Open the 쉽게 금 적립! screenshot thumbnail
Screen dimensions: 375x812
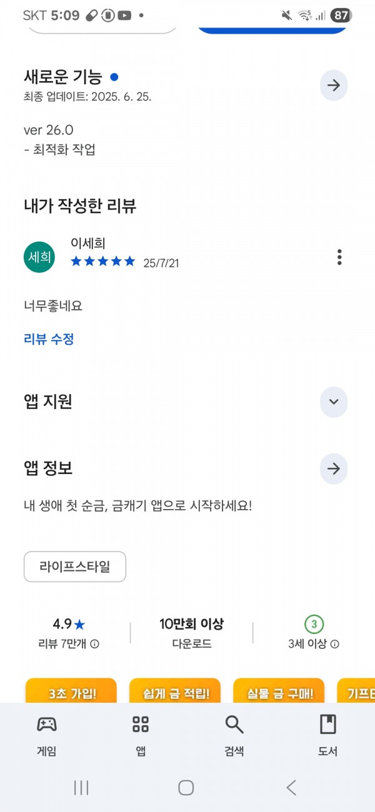tap(175, 690)
